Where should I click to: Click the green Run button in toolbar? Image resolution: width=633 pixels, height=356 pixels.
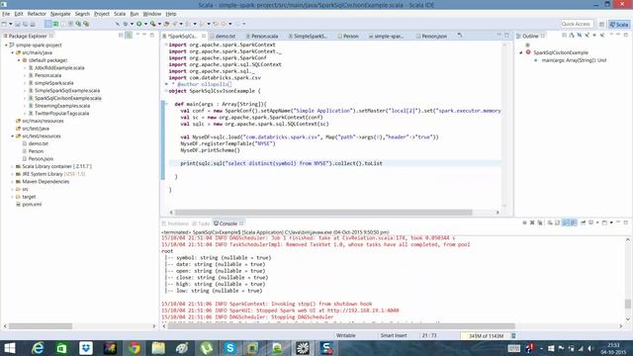138,24
